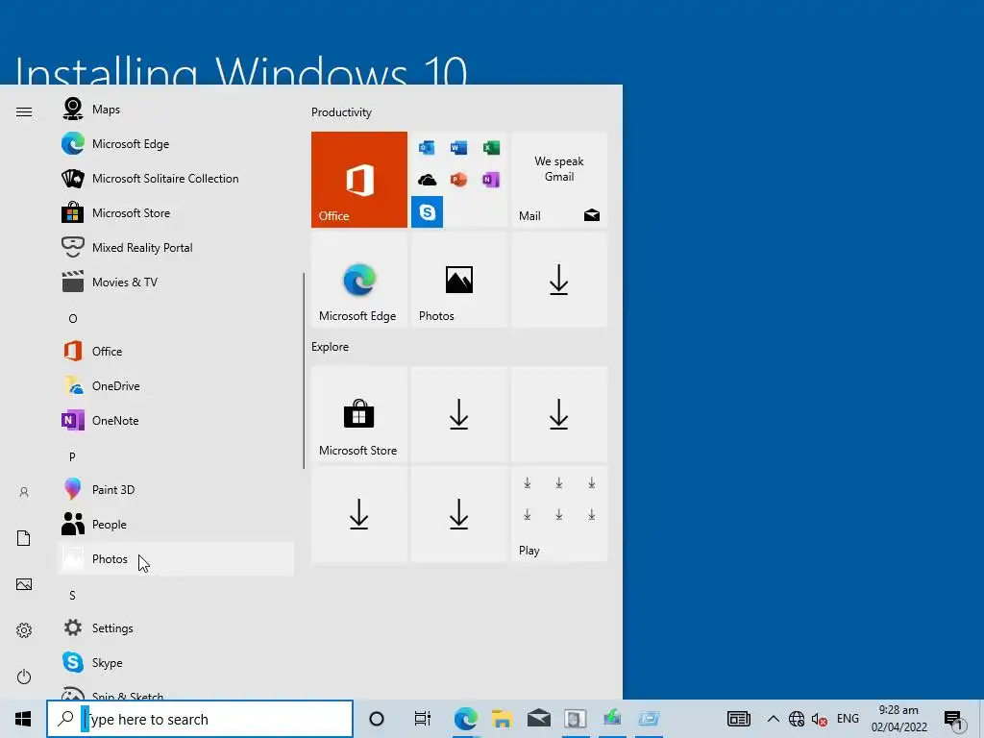Open the Photos tile

[x=458, y=280]
